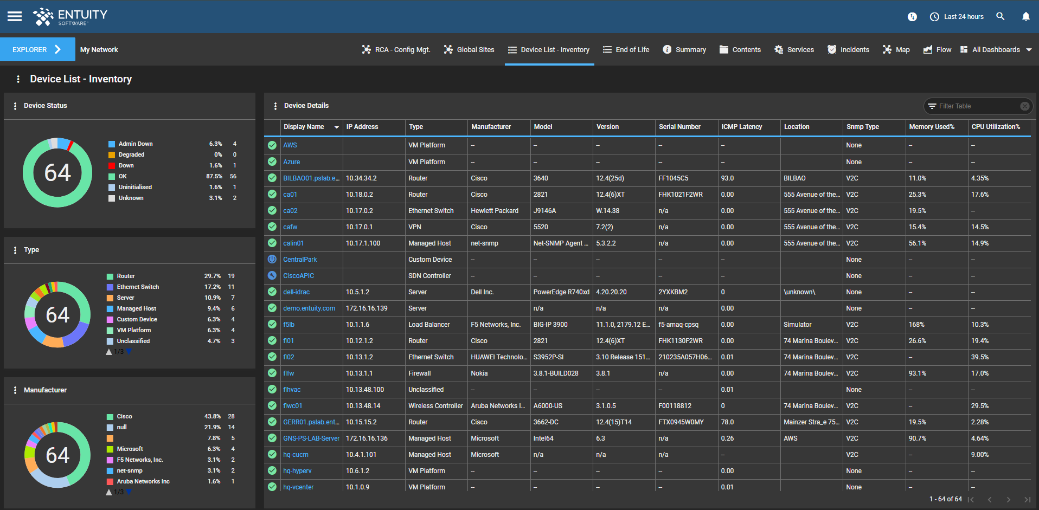
Task: Click the Admin Down blue legend swatch
Action: [112, 144]
